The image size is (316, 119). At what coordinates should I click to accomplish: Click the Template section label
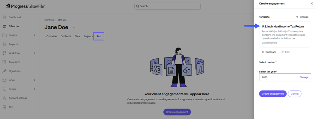[264, 17]
